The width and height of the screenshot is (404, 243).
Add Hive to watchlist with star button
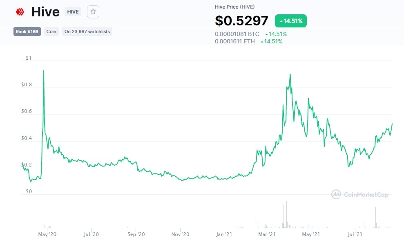point(93,11)
